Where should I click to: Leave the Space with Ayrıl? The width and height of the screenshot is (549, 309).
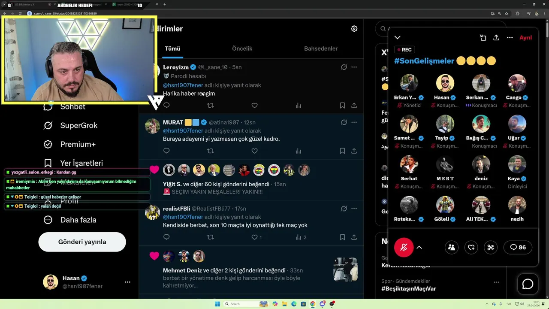point(525,37)
